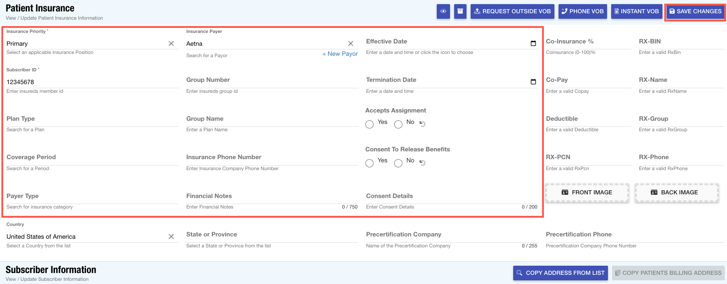Image resolution: width=727 pixels, height=284 pixels.
Task: Open the State or Province dropdown
Action: coord(272,235)
